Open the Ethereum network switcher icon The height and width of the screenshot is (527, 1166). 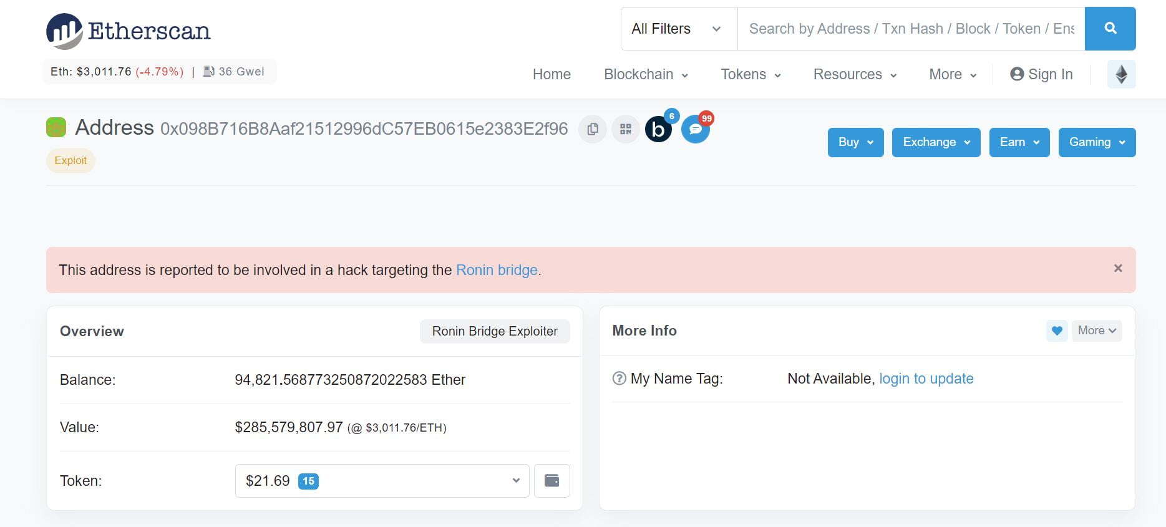(x=1121, y=74)
